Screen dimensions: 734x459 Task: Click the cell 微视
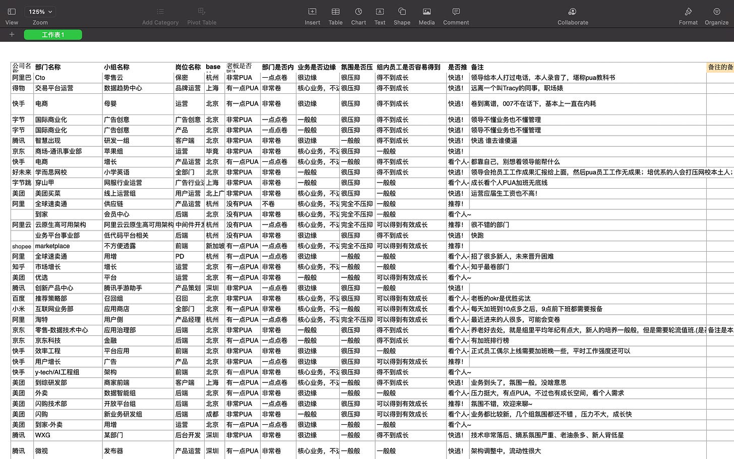point(68,451)
